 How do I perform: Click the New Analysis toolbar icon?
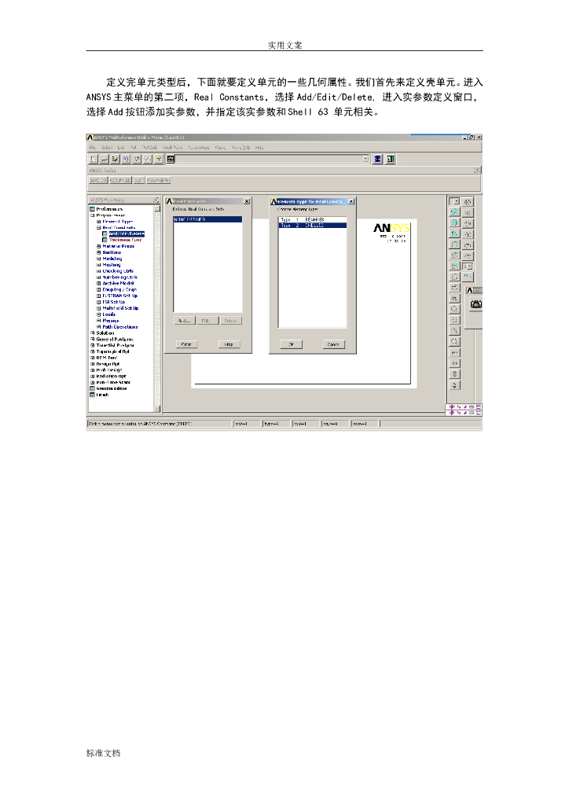click(x=94, y=159)
